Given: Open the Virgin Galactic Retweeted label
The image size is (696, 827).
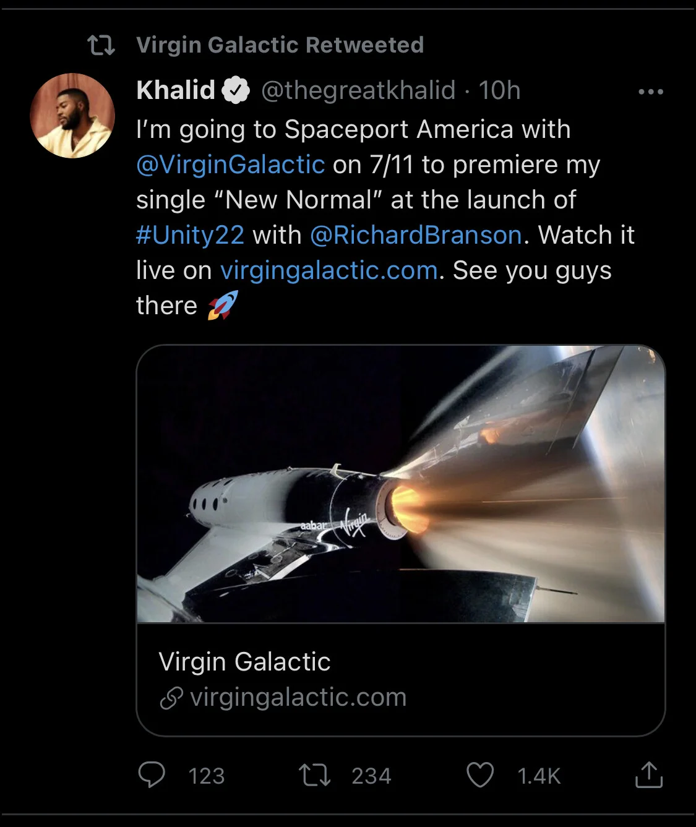Looking at the screenshot, I should (x=280, y=45).
